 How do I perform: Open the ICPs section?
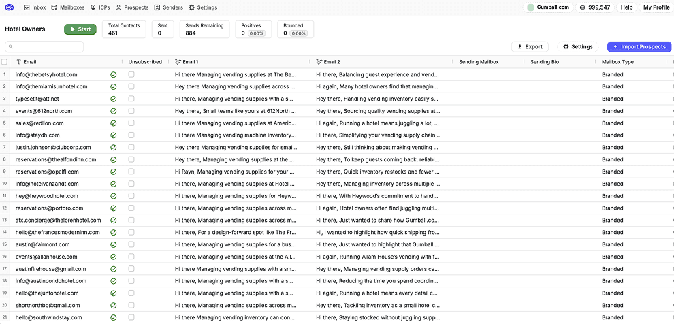[99, 7]
